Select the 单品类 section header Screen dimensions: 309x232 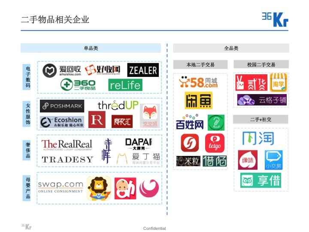point(91,48)
